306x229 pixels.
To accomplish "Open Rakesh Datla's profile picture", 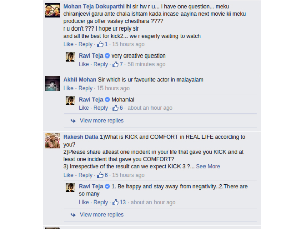I will coord(53,141).
